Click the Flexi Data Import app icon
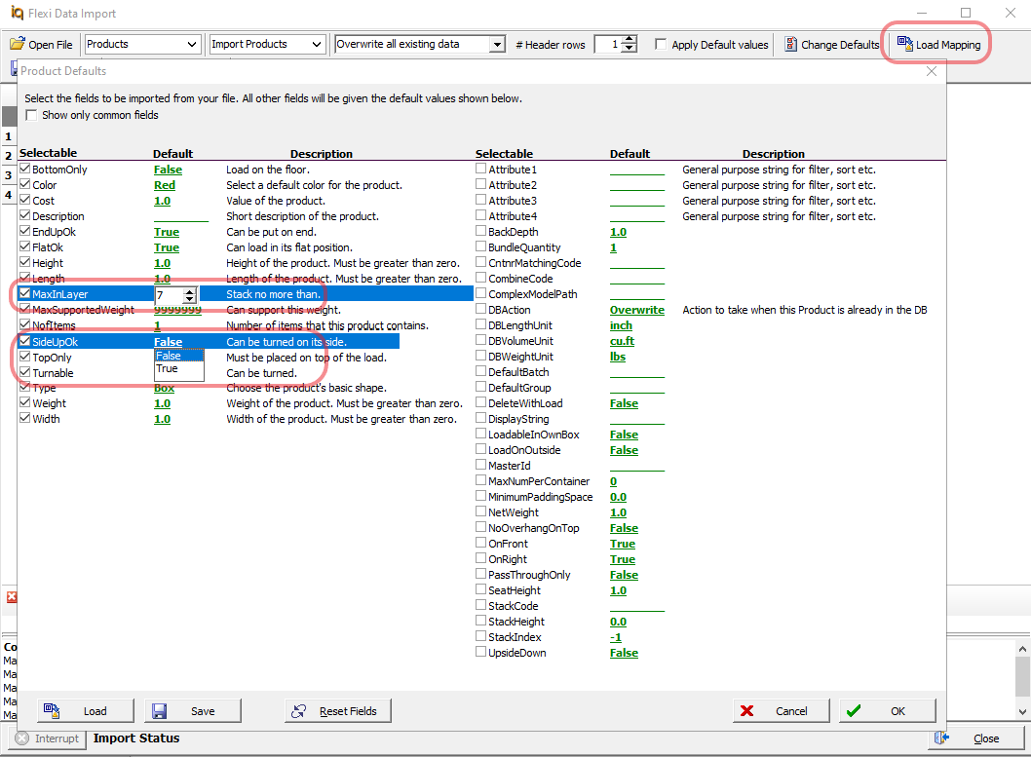 point(18,13)
